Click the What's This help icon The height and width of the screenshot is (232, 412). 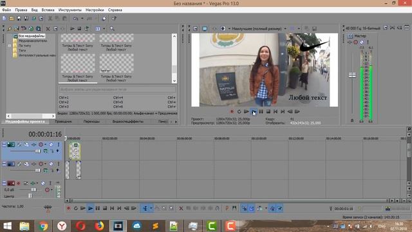[x=114, y=19]
